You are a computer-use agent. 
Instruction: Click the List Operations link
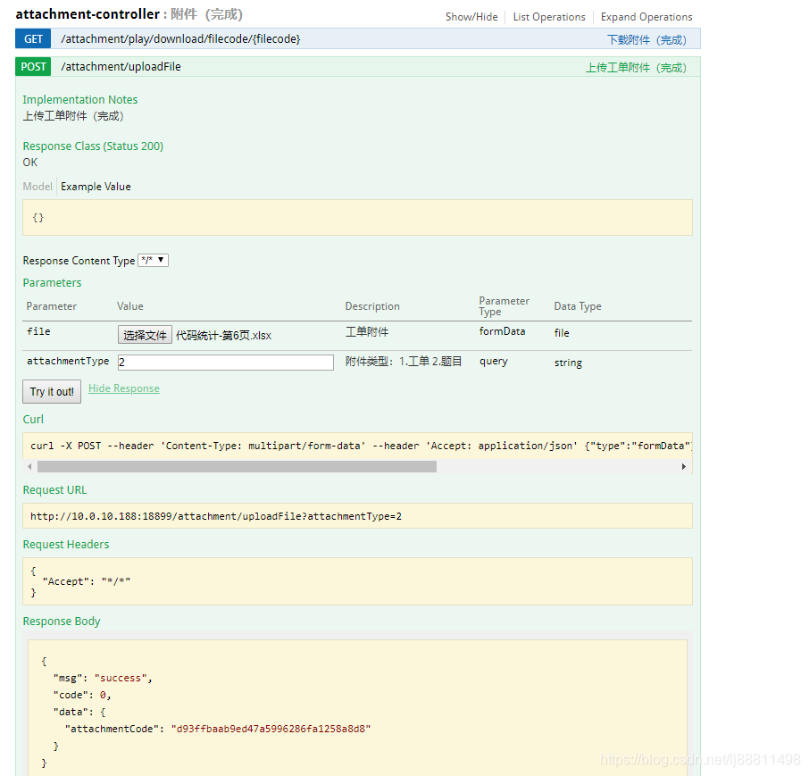click(548, 16)
